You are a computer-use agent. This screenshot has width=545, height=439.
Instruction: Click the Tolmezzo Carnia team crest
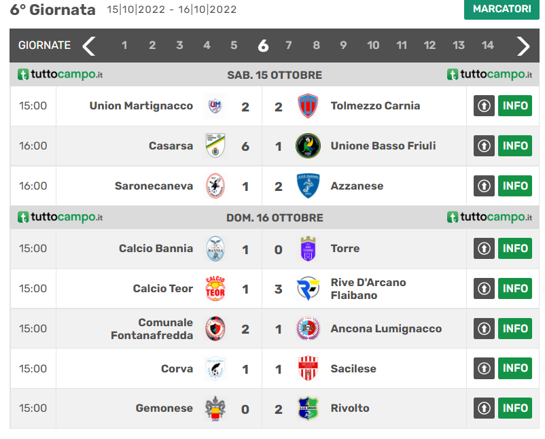pyautogui.click(x=309, y=106)
